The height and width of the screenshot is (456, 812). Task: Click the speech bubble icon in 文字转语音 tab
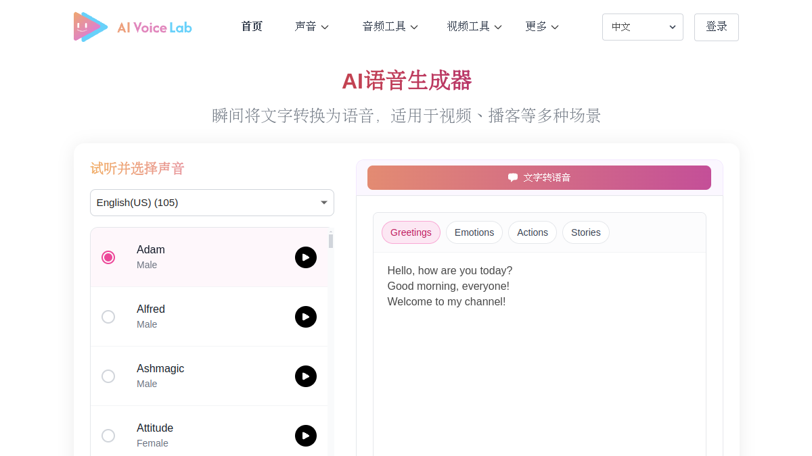coord(513,178)
